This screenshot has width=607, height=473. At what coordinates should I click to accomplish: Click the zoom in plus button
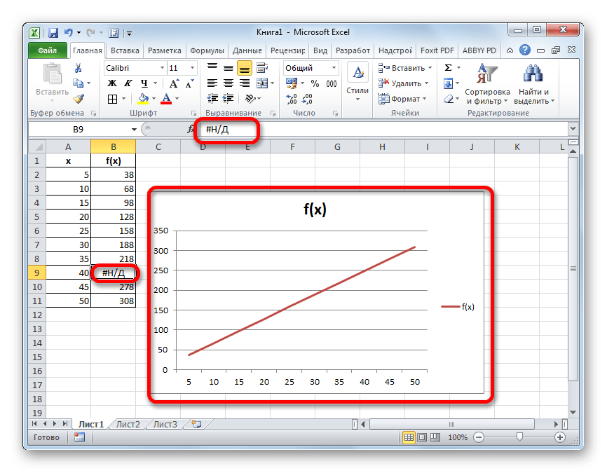point(560,437)
